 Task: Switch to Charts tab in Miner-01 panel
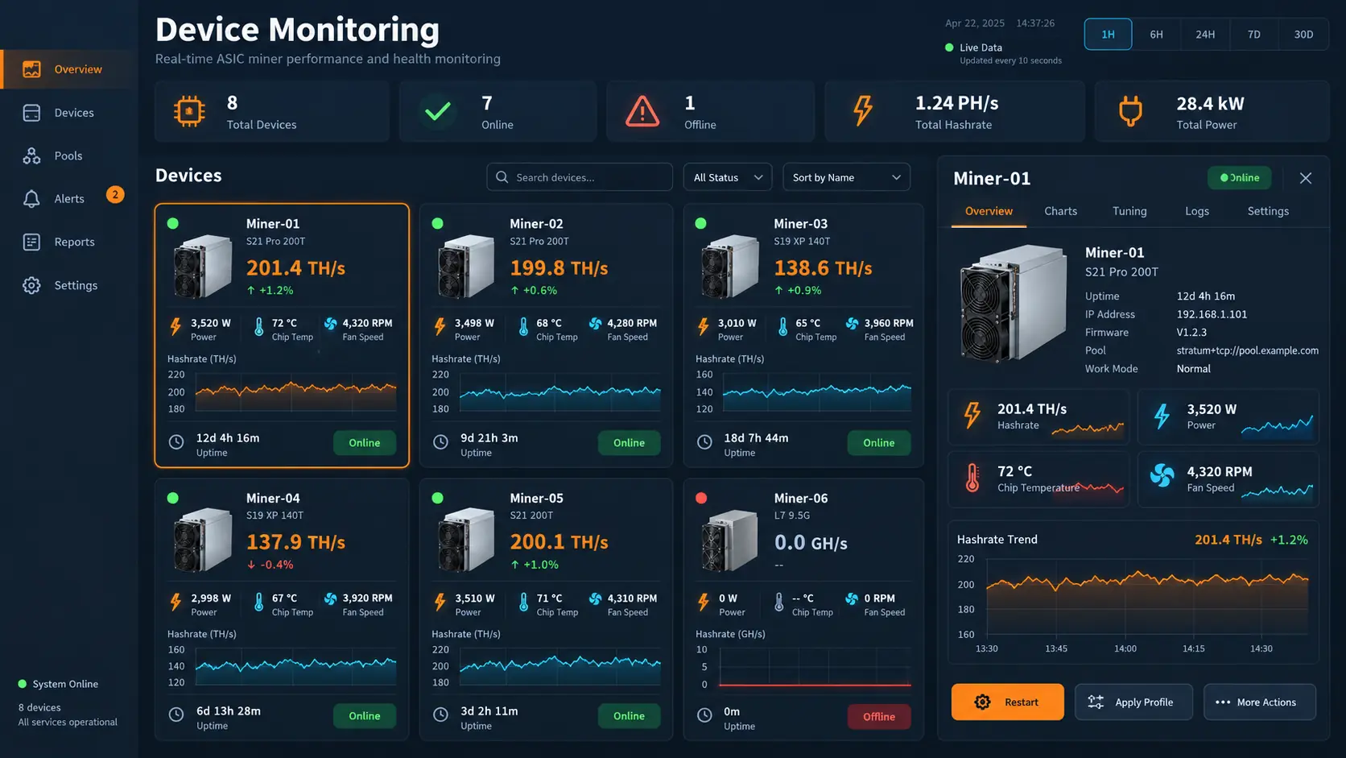point(1060,211)
